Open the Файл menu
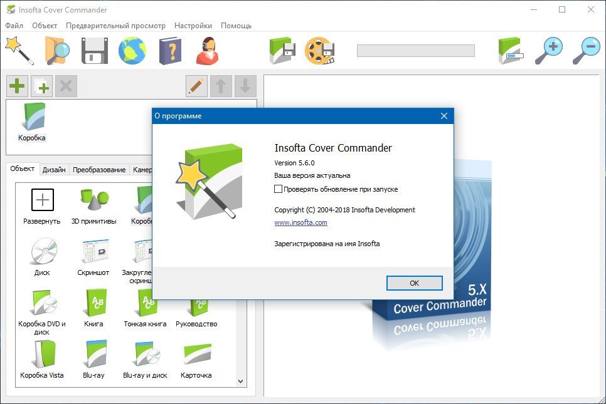 coord(14,26)
